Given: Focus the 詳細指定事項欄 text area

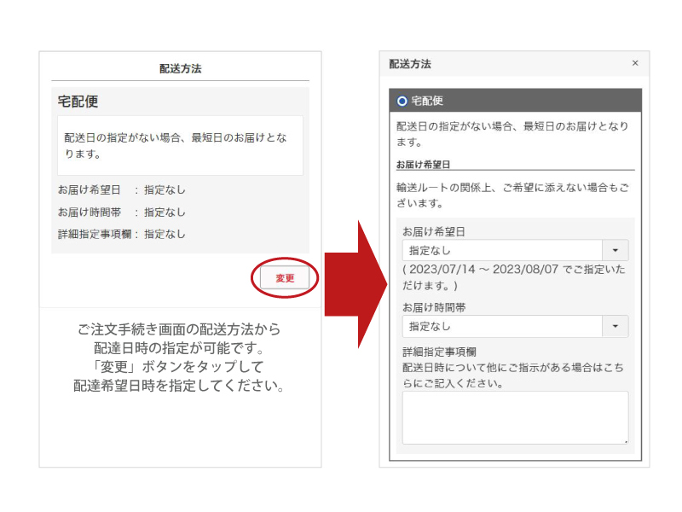Looking at the screenshot, I should click(515, 417).
